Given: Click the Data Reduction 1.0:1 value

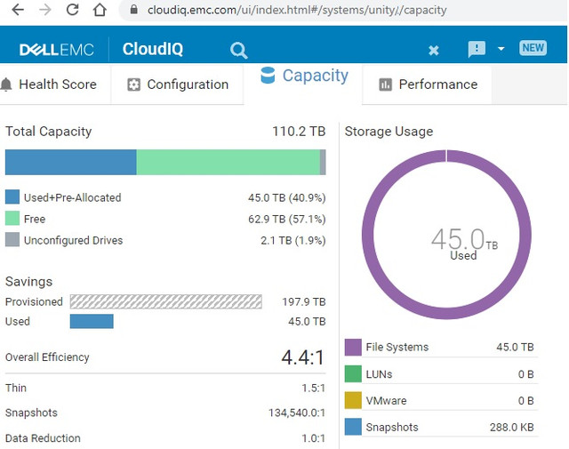Looking at the screenshot, I should coord(313,438).
